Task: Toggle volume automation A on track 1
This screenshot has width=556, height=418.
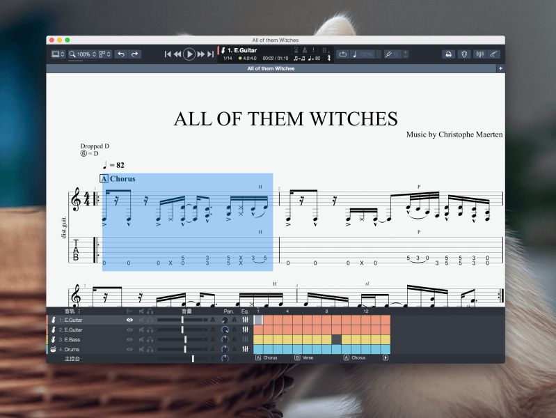Action: 213,320
